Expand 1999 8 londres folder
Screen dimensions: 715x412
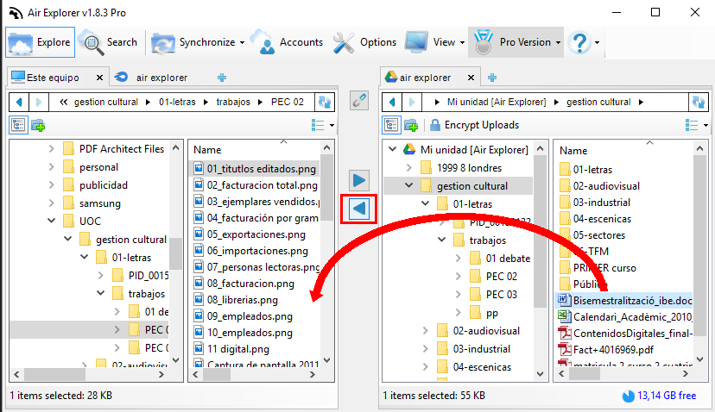pos(409,168)
